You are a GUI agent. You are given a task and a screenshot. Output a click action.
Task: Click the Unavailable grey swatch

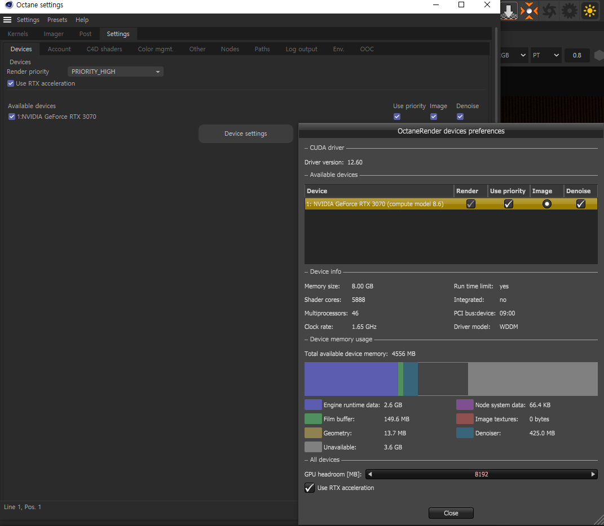[x=313, y=447]
